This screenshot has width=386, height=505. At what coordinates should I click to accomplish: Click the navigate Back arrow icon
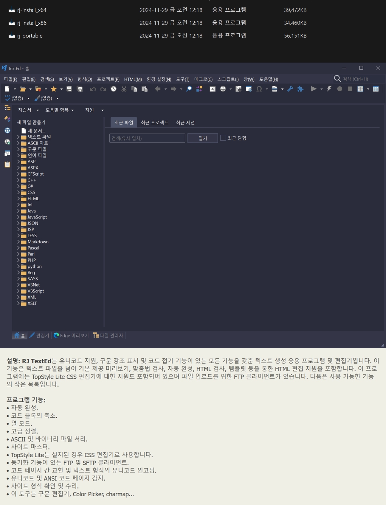158,89
